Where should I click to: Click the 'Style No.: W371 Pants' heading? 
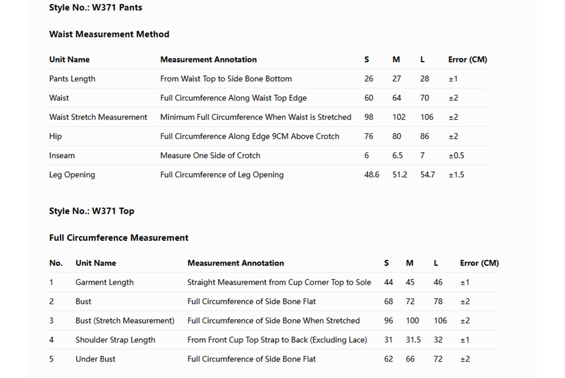pyautogui.click(x=96, y=8)
